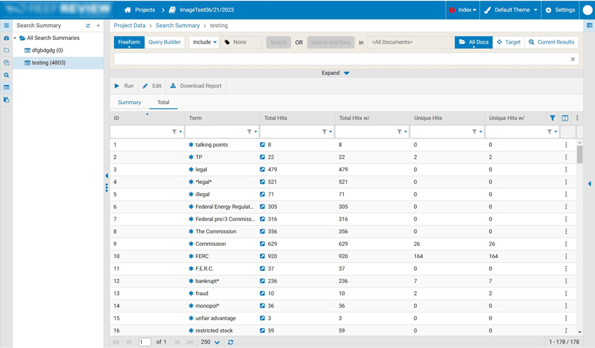The width and height of the screenshot is (595, 348).
Task: Clear the search box with the X icon
Action: point(573,59)
